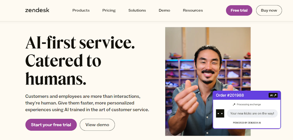Click the customer service description paragraph
This screenshot has height=140, width=293.
87,103
